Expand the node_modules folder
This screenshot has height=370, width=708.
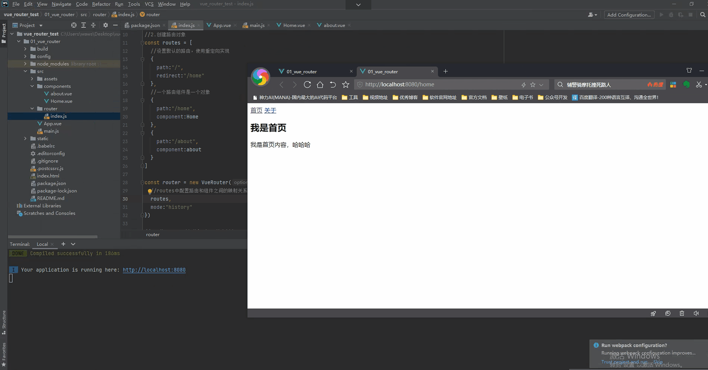point(25,64)
